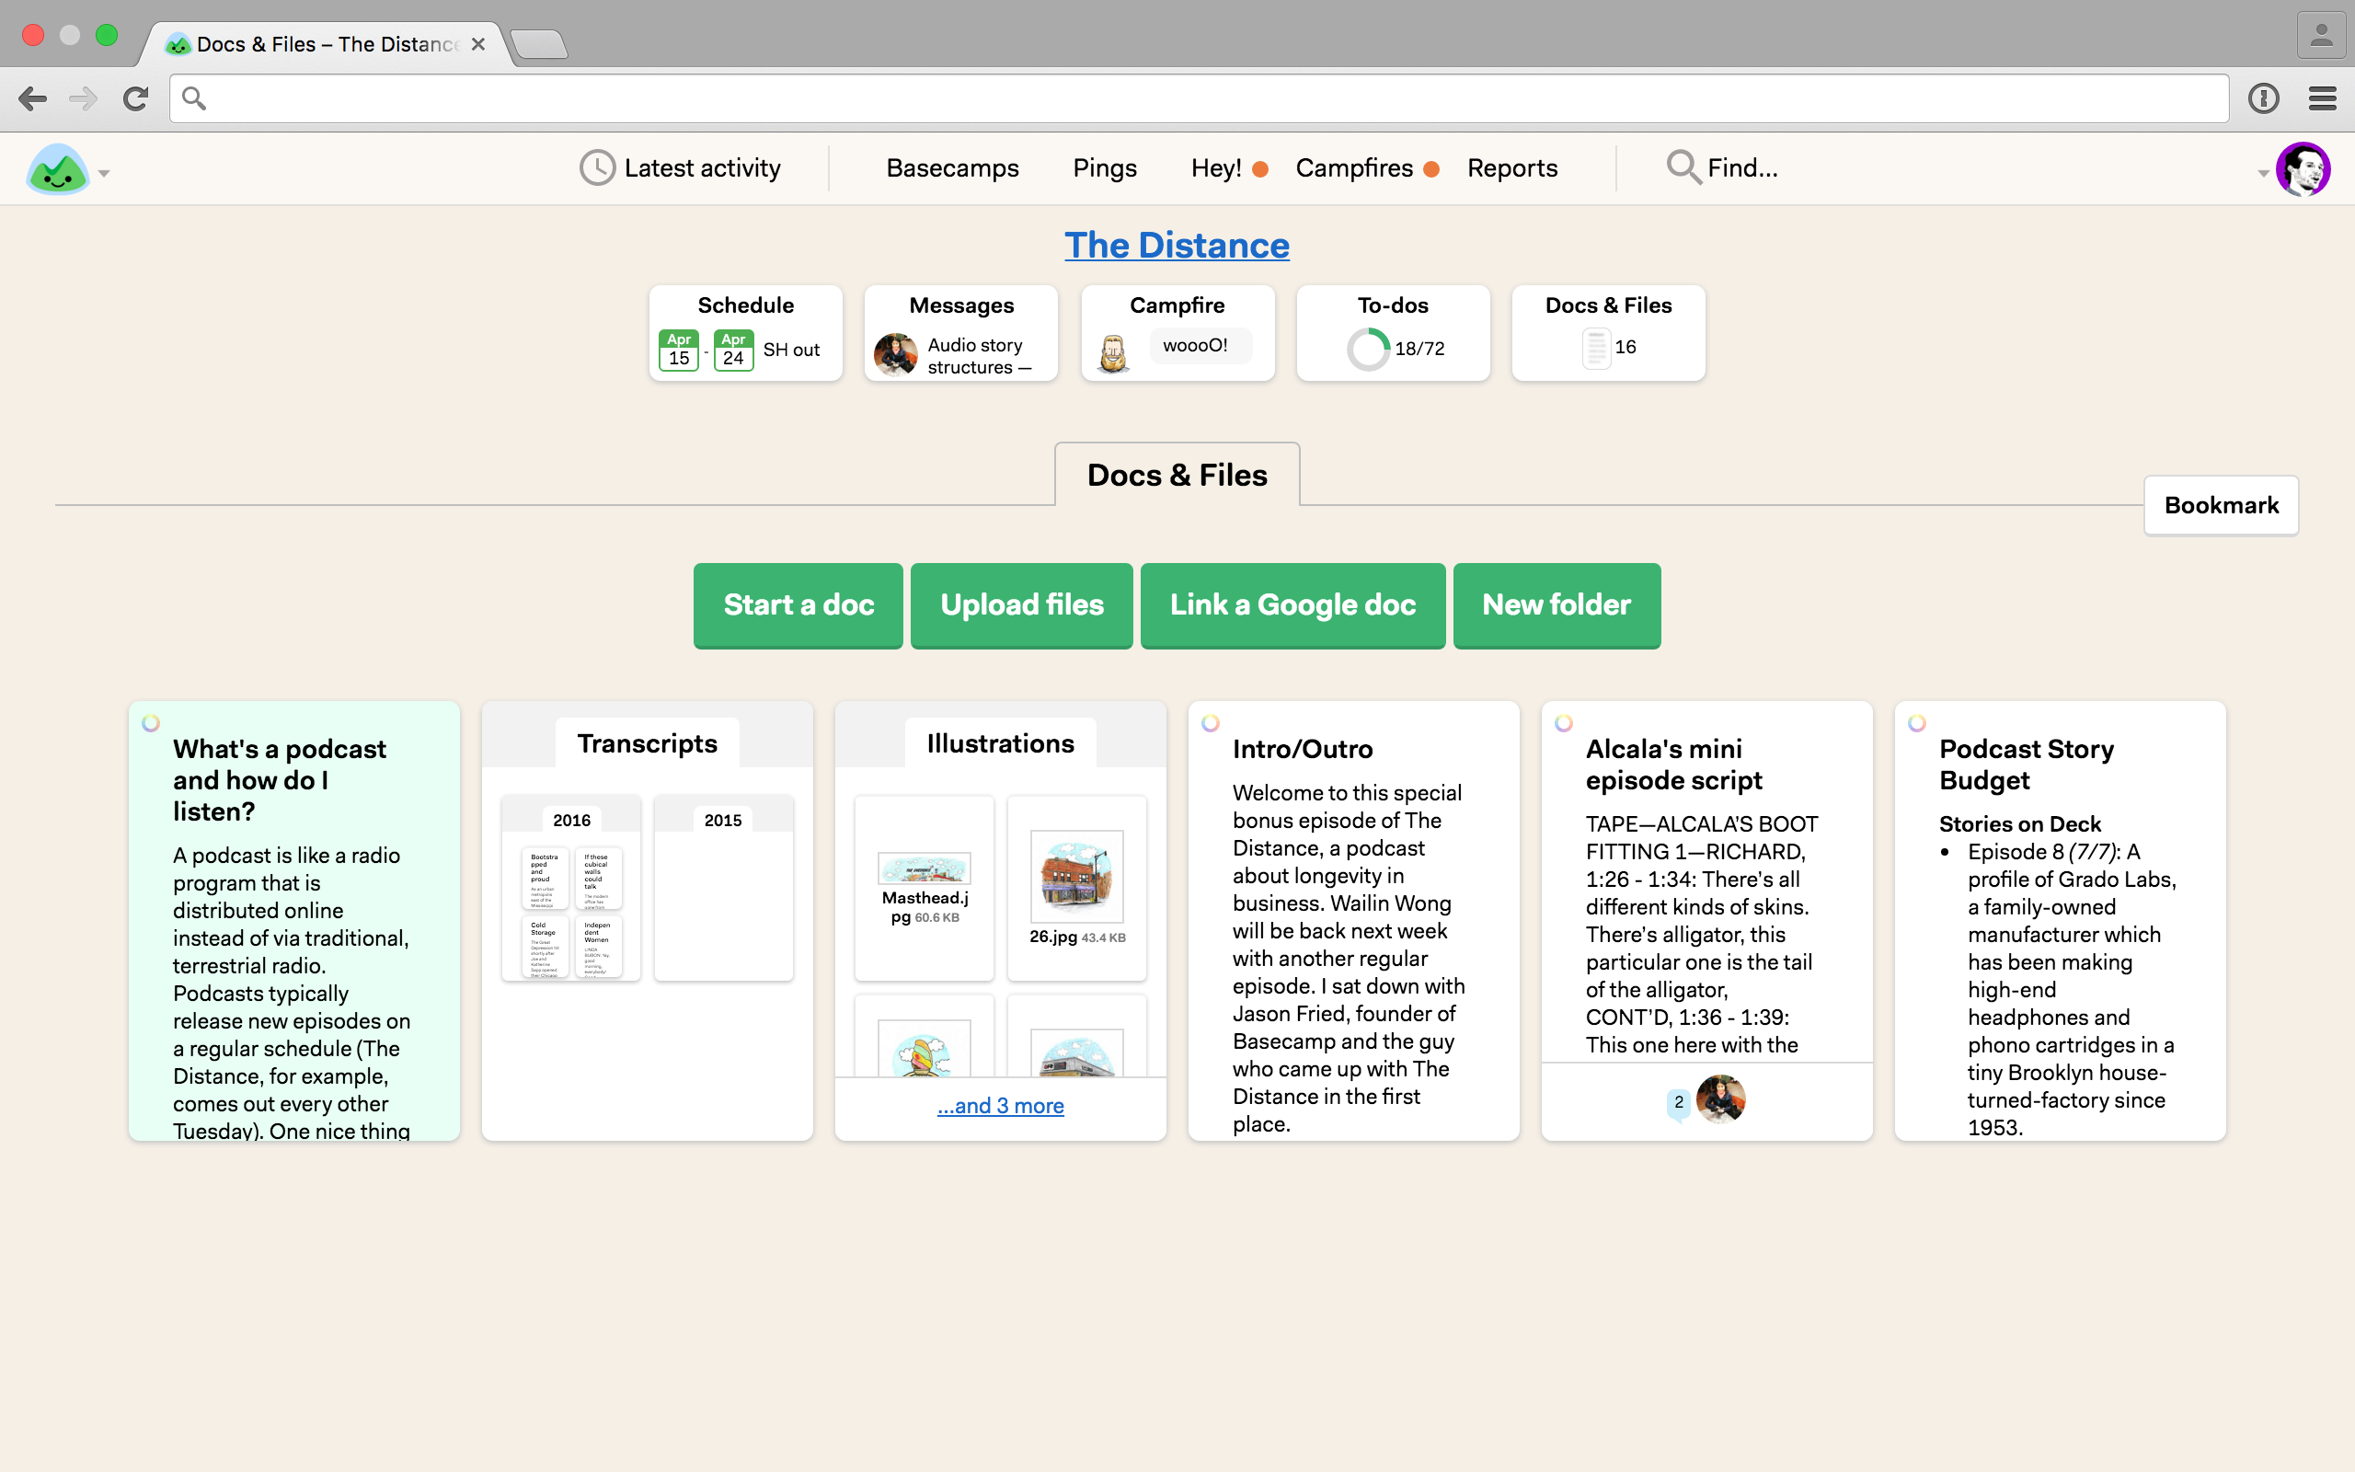
Task: Click the browser forward arrow
Action: point(84,98)
